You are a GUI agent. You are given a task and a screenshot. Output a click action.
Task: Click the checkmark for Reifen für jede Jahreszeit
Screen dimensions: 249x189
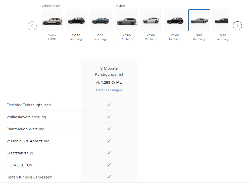109,176
